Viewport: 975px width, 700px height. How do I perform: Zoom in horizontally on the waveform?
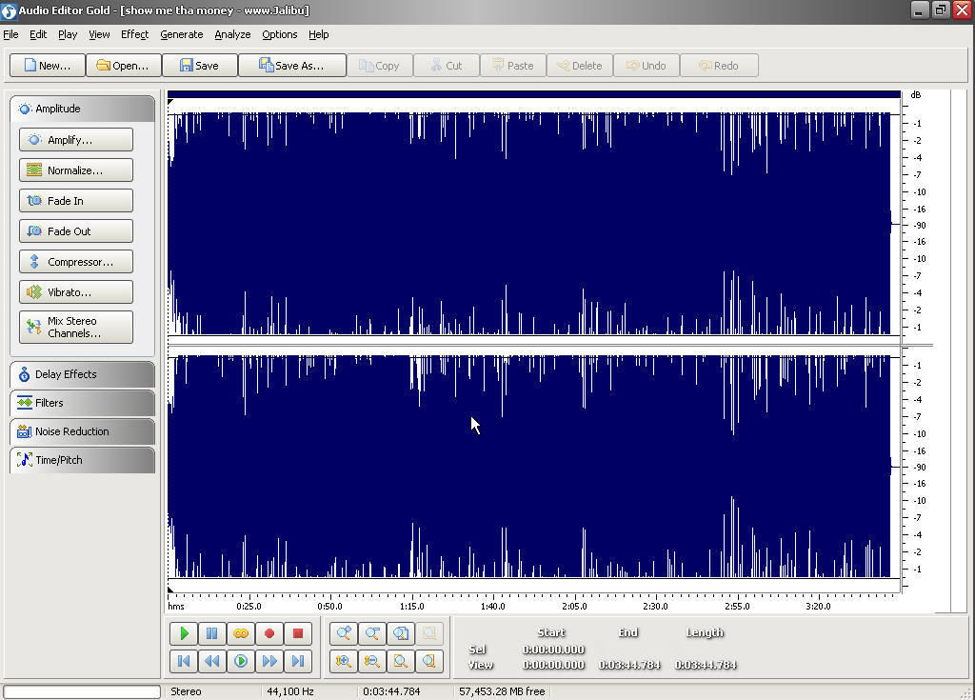tap(344, 633)
